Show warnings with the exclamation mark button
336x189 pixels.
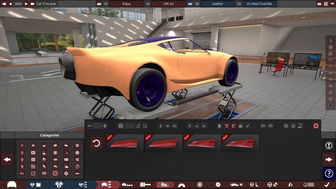click(329, 145)
